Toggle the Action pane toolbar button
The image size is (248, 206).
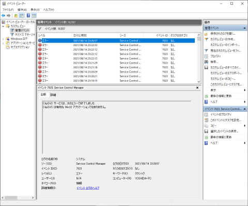click(34, 16)
